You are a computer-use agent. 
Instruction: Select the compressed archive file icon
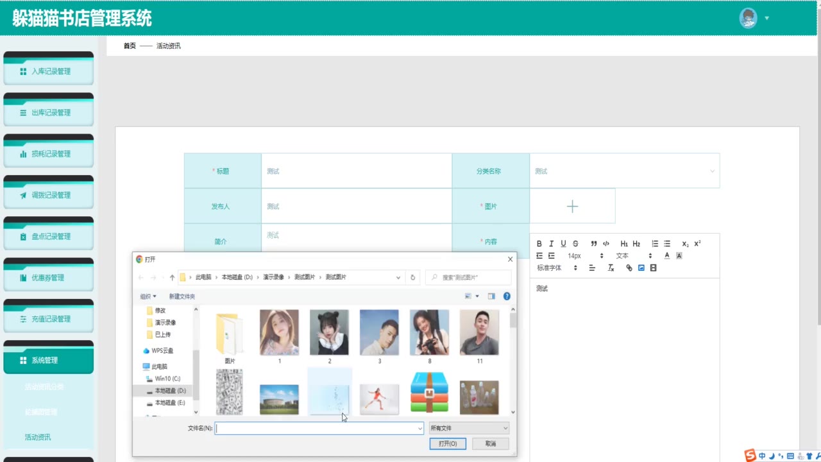pyautogui.click(x=429, y=392)
